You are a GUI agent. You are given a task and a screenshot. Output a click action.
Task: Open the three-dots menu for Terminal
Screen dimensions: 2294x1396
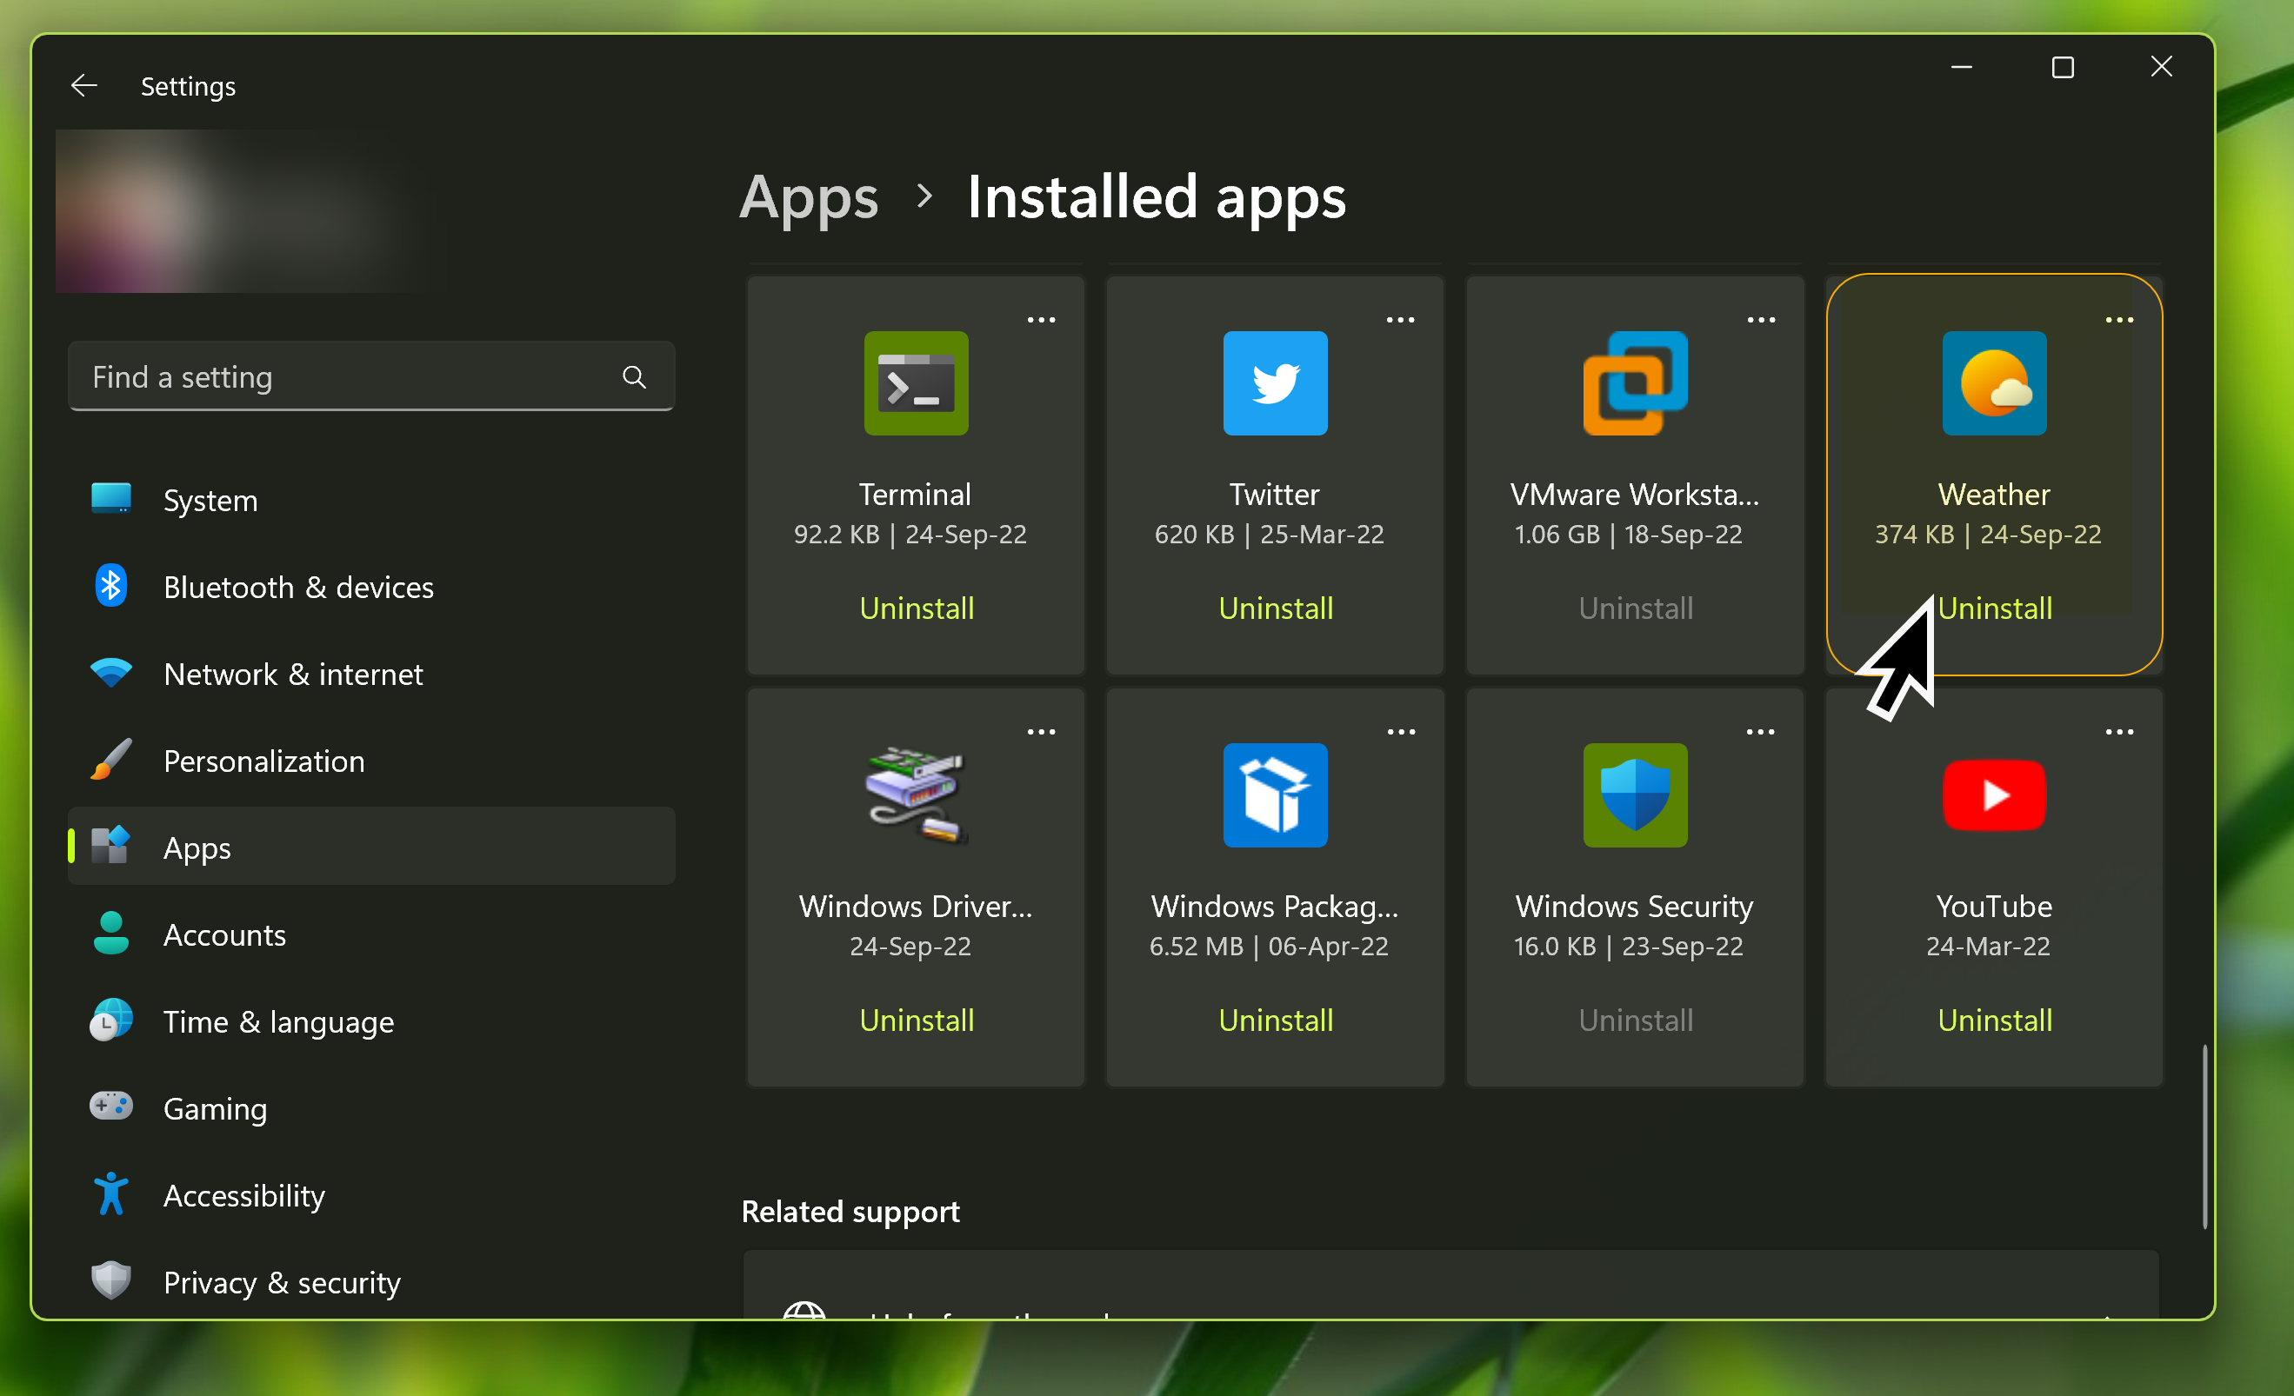(1041, 319)
